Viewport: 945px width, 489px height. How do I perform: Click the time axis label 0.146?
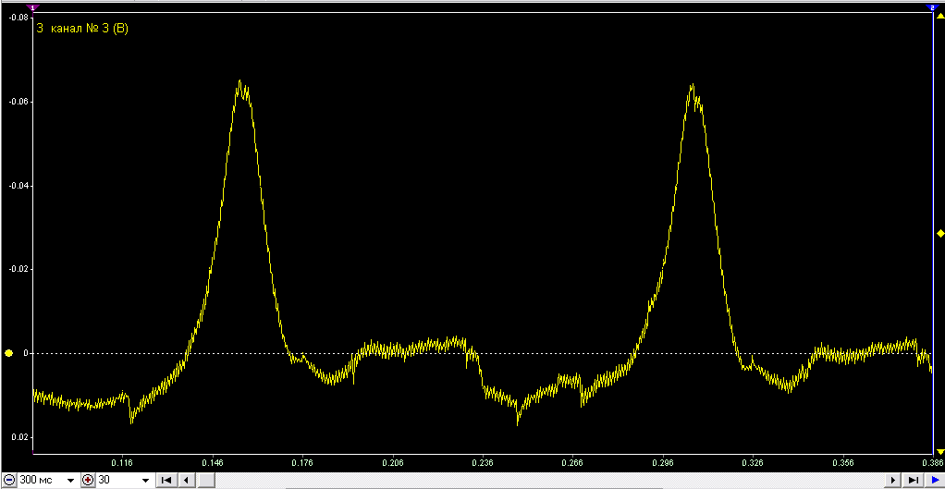tap(213, 463)
